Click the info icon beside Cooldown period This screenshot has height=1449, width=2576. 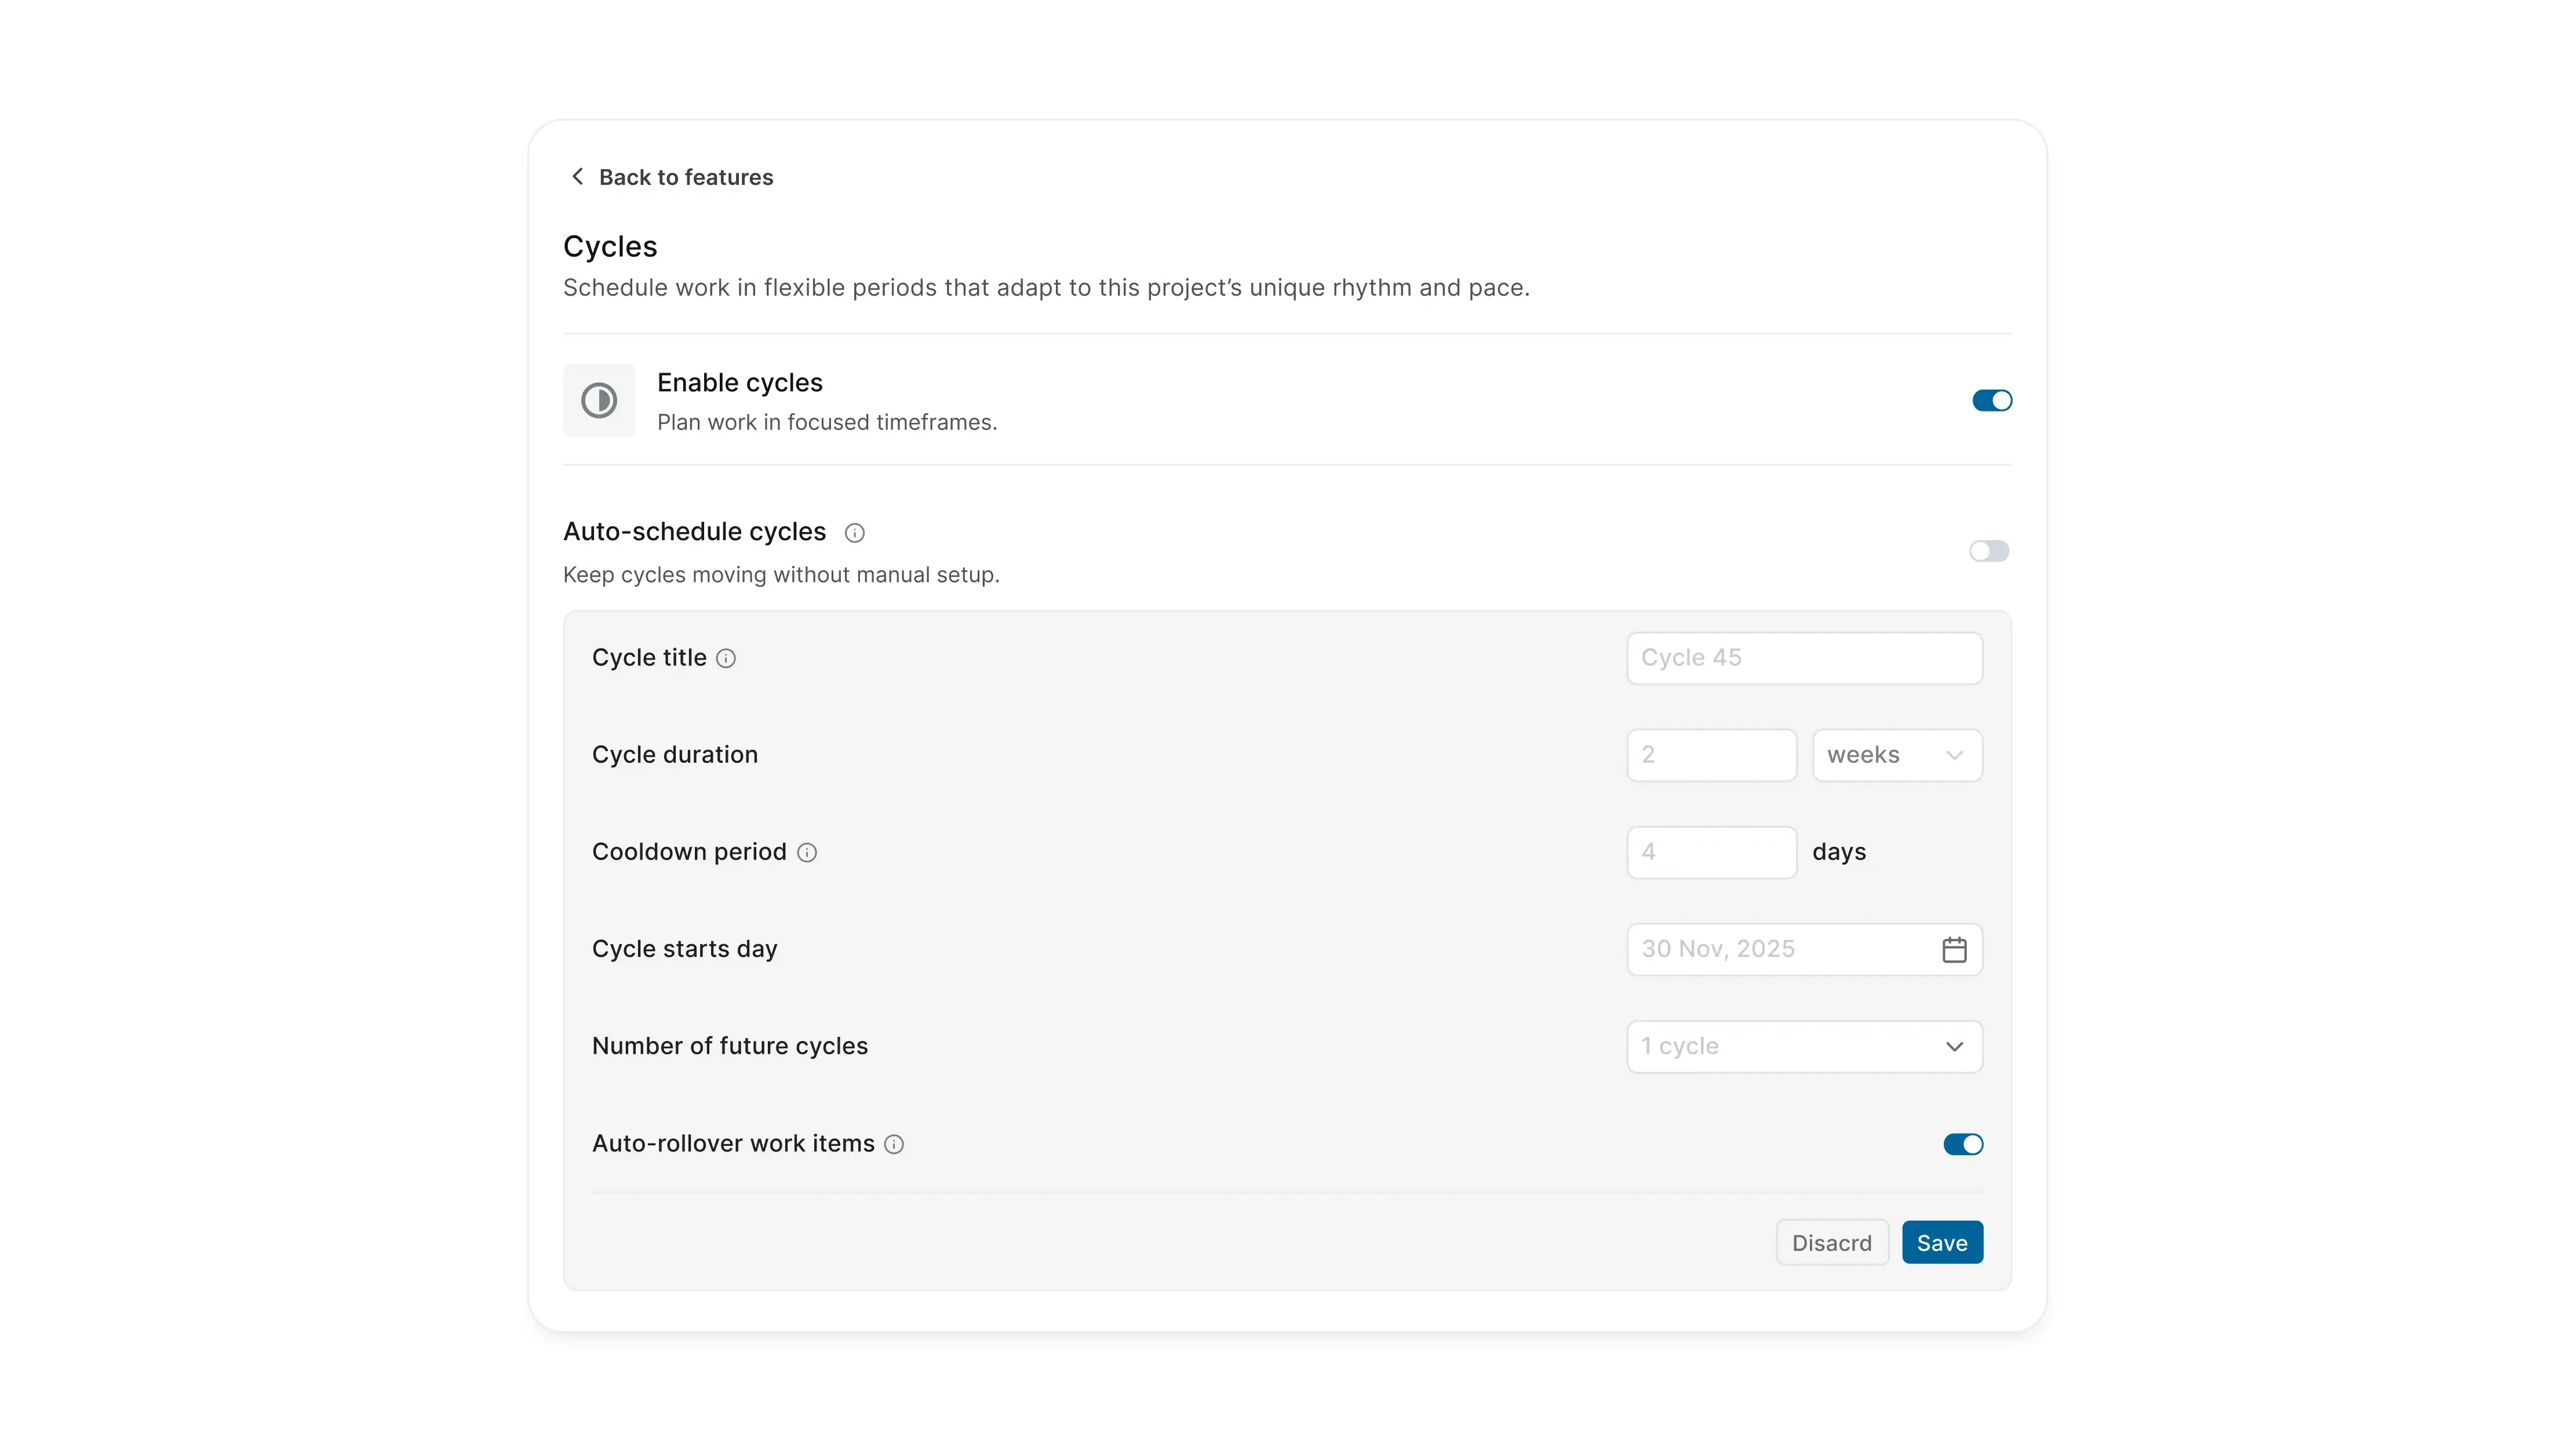pos(807,853)
